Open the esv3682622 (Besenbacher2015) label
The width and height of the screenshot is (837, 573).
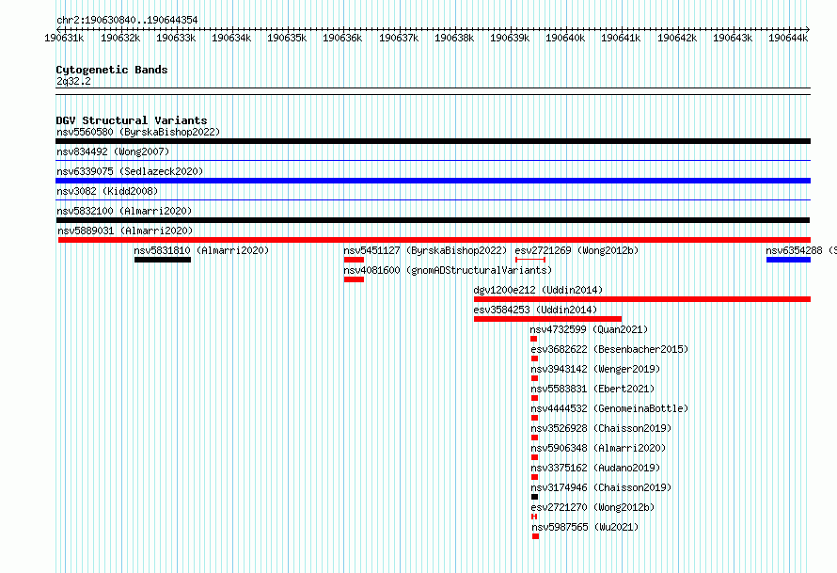click(x=609, y=349)
